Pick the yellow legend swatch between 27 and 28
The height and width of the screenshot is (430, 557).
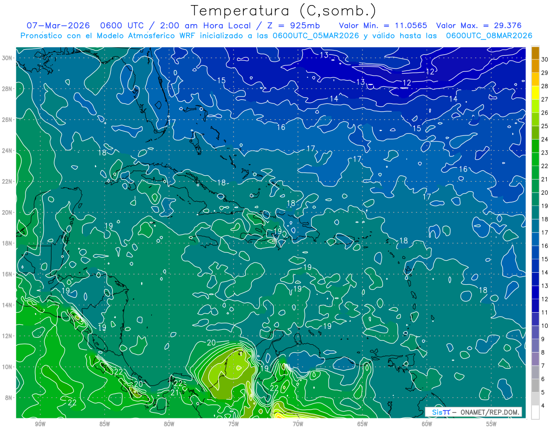(x=535, y=93)
